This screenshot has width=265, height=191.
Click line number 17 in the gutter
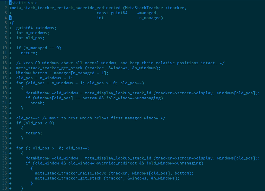(4, 83)
